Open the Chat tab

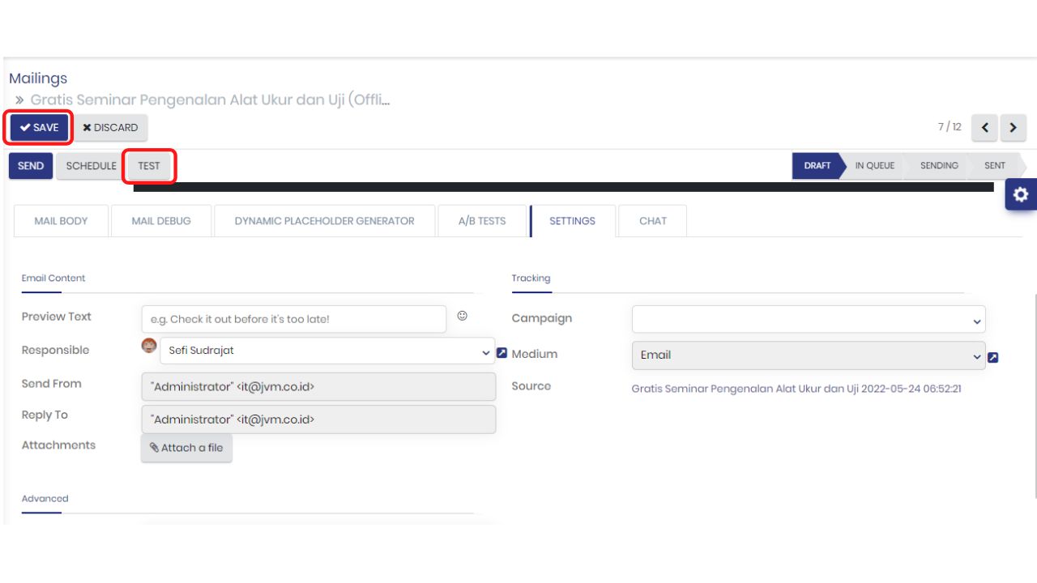653,221
